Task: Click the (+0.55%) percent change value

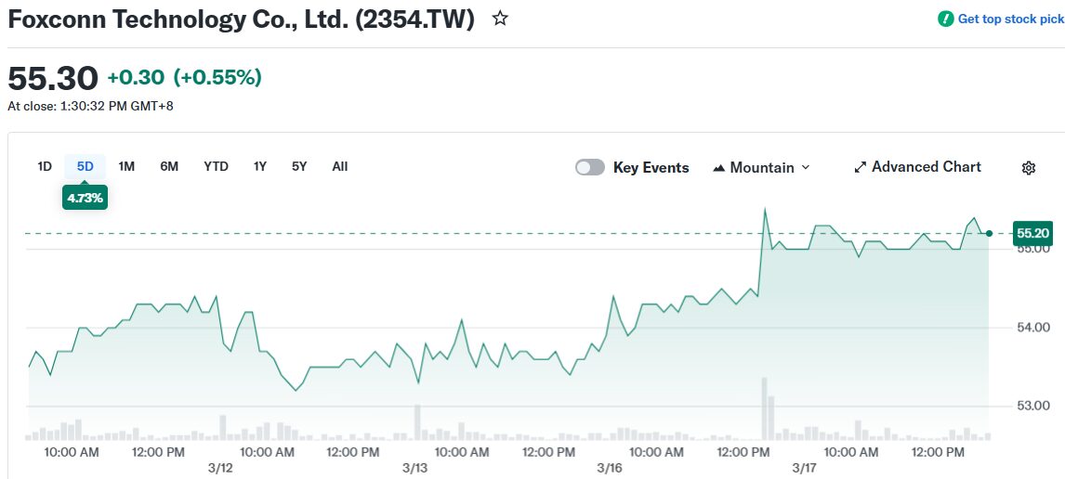Action: (217, 78)
